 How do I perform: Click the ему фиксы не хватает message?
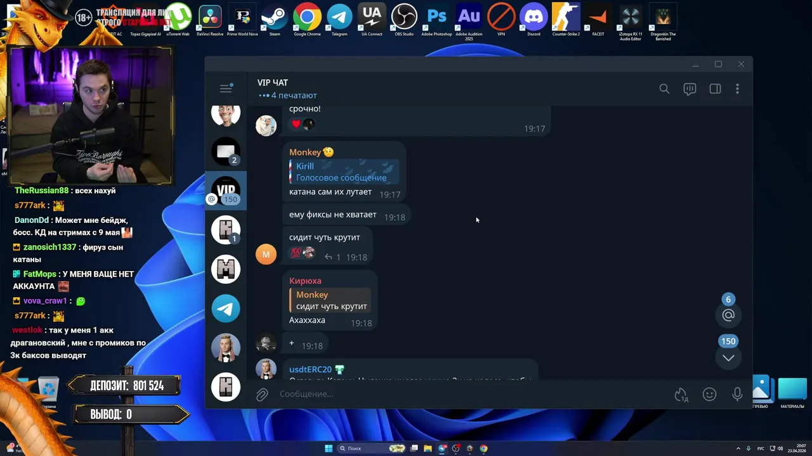click(x=332, y=215)
